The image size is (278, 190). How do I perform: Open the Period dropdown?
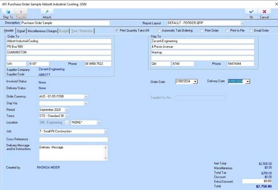coord(67,109)
